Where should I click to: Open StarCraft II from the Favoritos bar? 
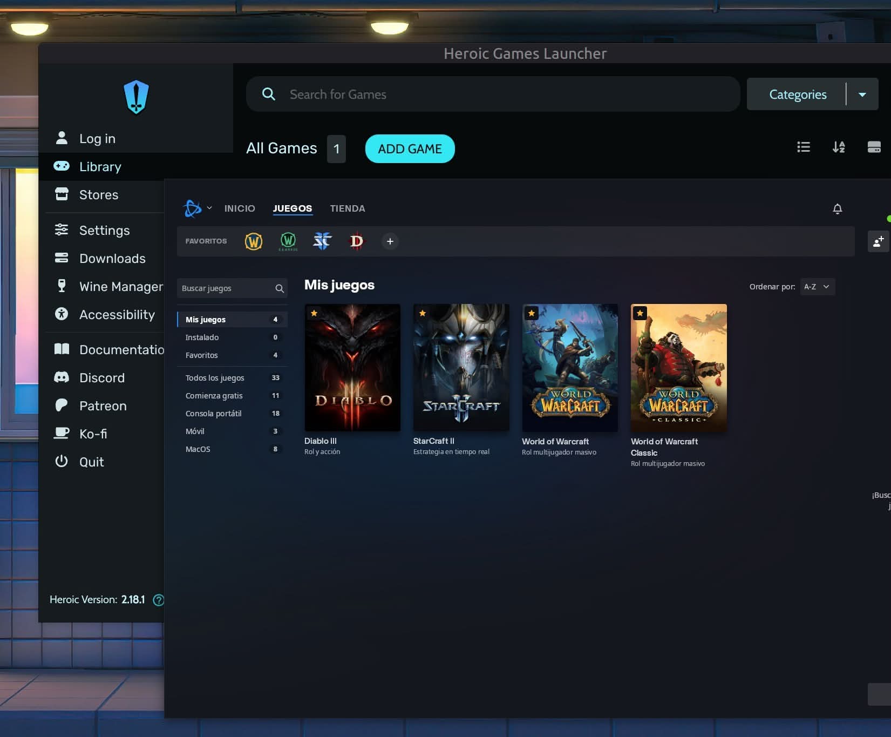click(322, 241)
